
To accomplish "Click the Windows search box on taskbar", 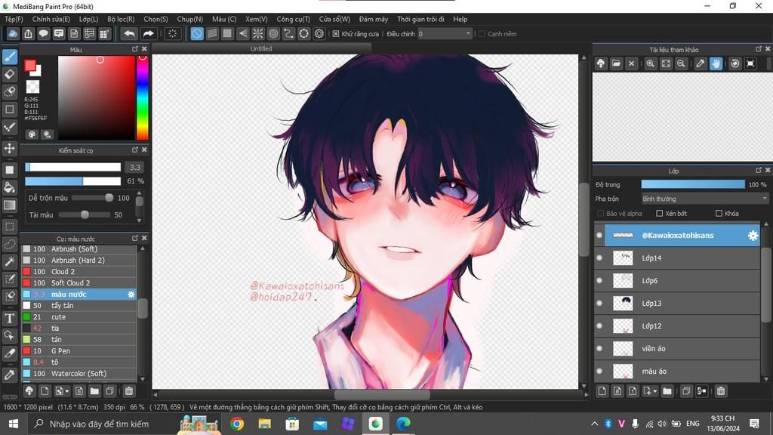I will click(x=101, y=424).
